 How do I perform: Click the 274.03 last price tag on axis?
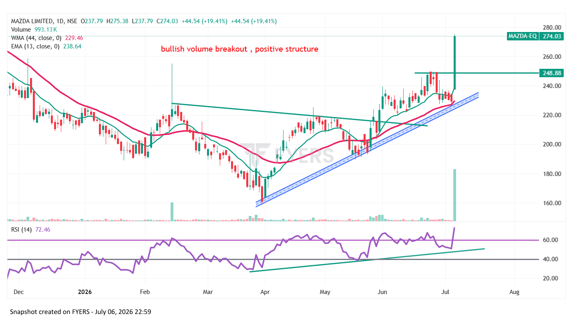tap(551, 36)
